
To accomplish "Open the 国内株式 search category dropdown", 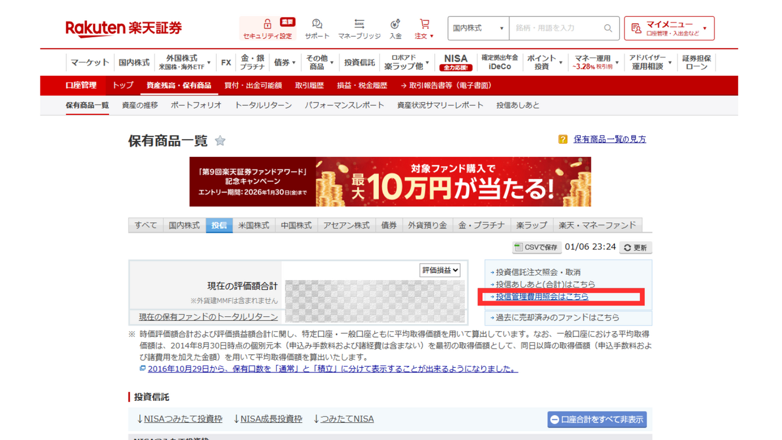I will (478, 28).
